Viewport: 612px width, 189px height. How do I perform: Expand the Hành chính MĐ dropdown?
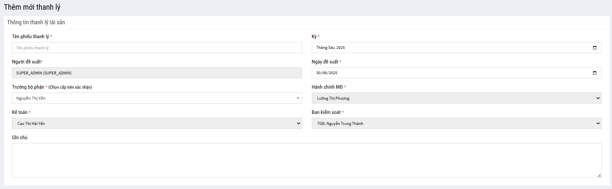[x=598, y=98]
